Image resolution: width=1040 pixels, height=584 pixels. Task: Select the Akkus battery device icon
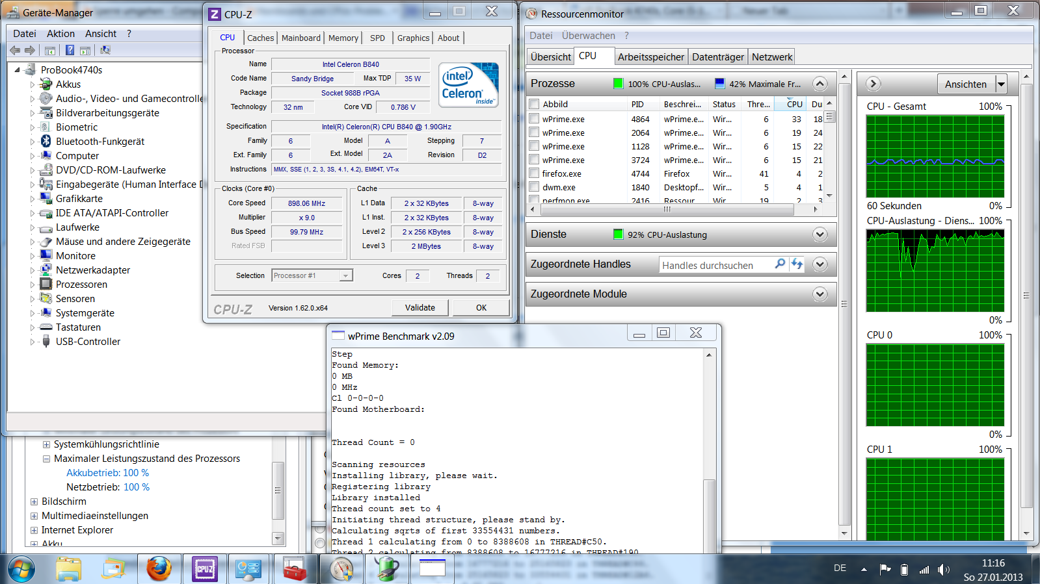(x=46, y=84)
